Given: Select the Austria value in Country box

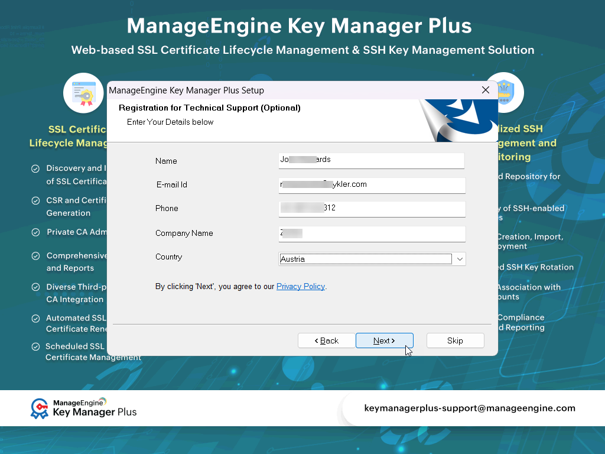Looking at the screenshot, I should (292, 259).
